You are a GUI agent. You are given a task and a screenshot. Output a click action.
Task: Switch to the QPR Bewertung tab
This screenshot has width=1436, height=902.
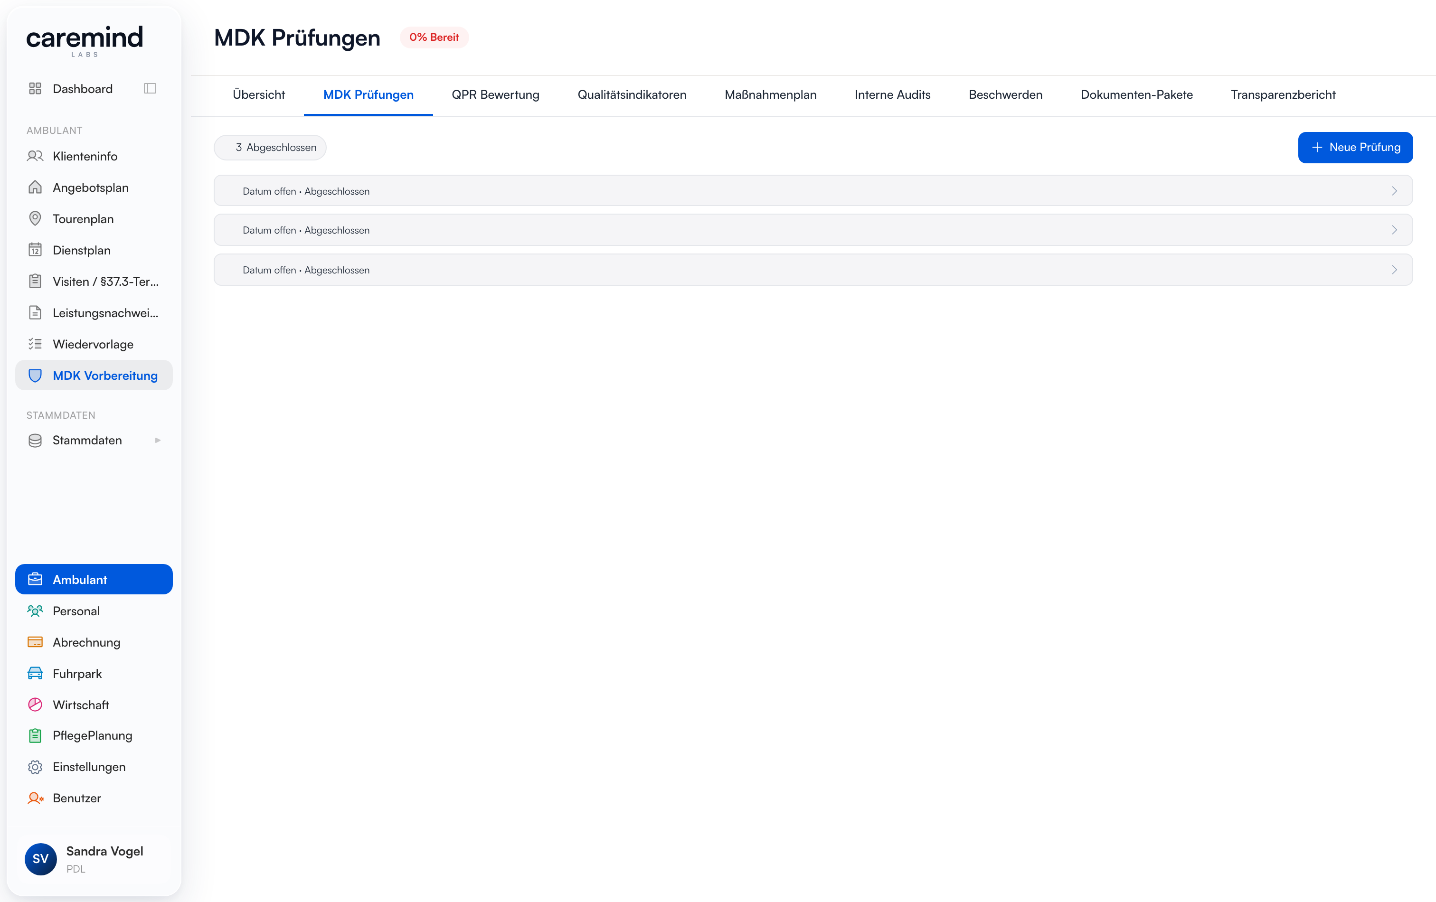coord(495,95)
